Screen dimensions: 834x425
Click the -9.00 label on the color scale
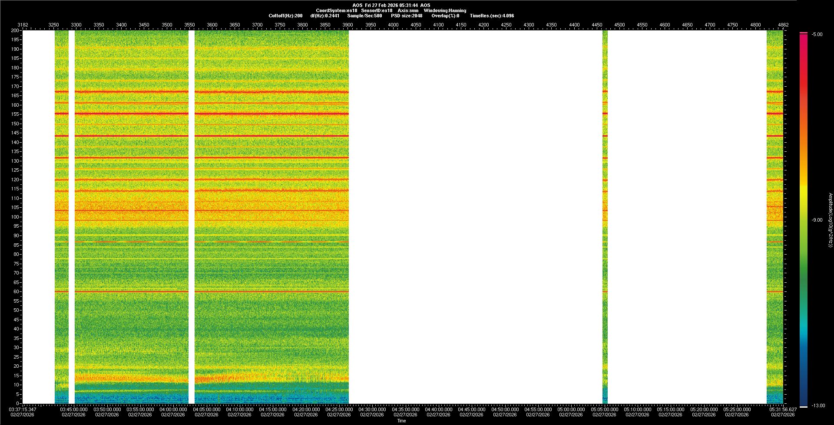[x=817, y=220]
